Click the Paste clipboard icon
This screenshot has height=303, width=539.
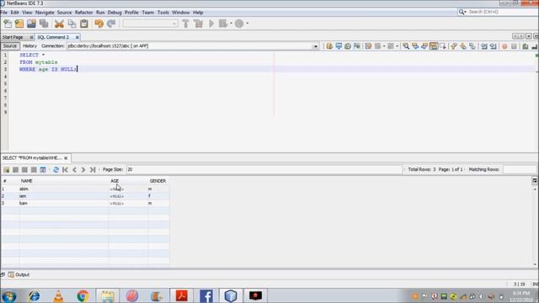pyautogui.click(x=84, y=24)
